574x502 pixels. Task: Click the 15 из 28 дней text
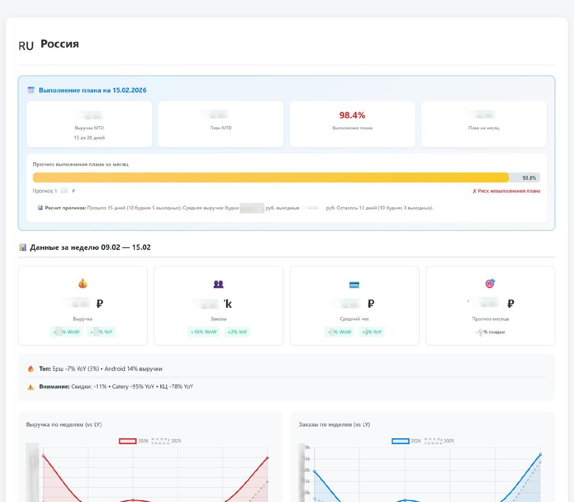point(89,138)
